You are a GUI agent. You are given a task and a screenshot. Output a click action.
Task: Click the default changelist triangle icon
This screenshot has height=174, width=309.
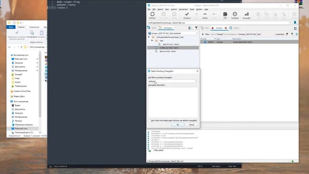pyautogui.click(x=205, y=42)
